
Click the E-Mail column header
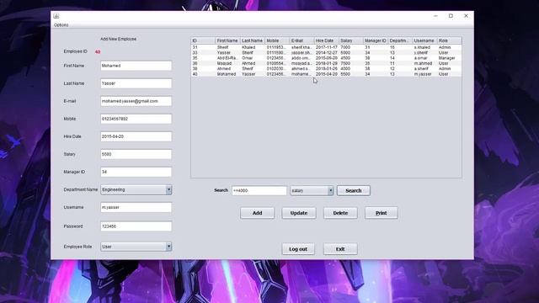302,40
